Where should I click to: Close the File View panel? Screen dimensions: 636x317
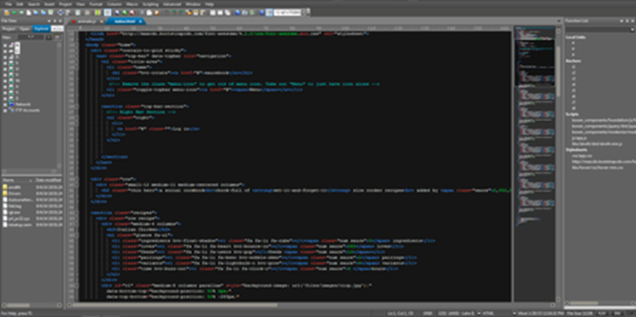[61, 20]
